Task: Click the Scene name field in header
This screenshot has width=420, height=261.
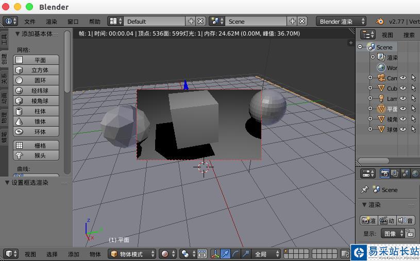Action: coord(256,21)
